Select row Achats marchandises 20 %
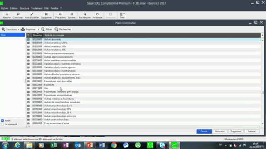 coord(143,113)
